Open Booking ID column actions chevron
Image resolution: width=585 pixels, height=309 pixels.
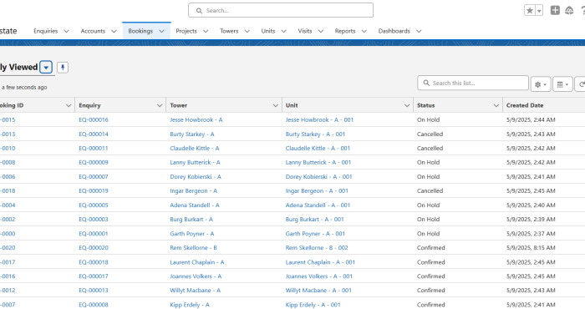pyautogui.click(x=69, y=105)
